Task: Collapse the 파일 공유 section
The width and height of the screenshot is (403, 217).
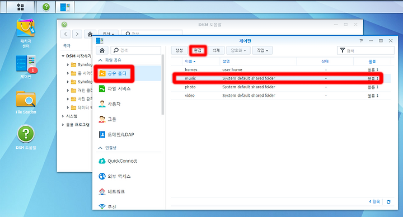Action: point(101,60)
